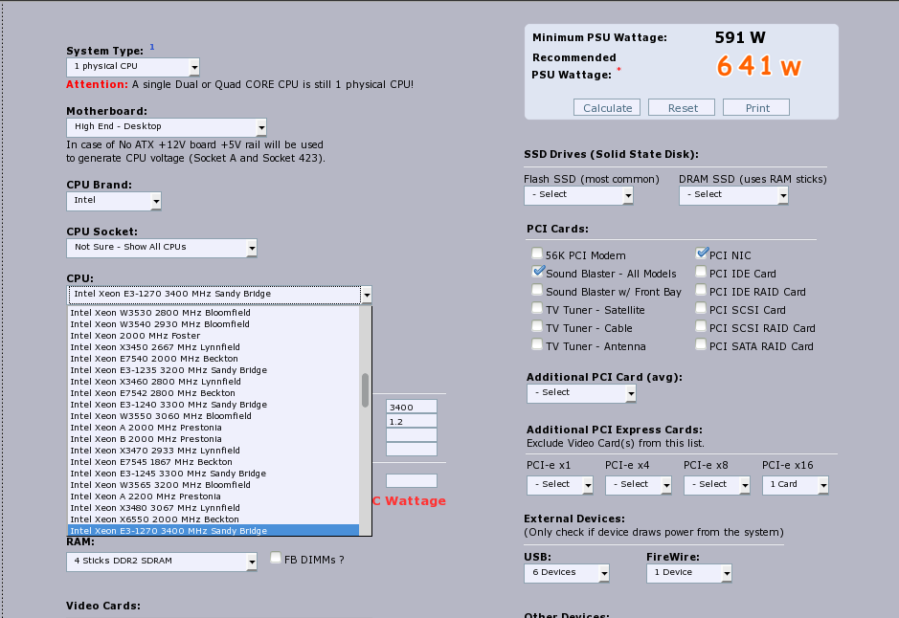
Task: Open the CPU Socket dropdown
Action: click(x=162, y=248)
